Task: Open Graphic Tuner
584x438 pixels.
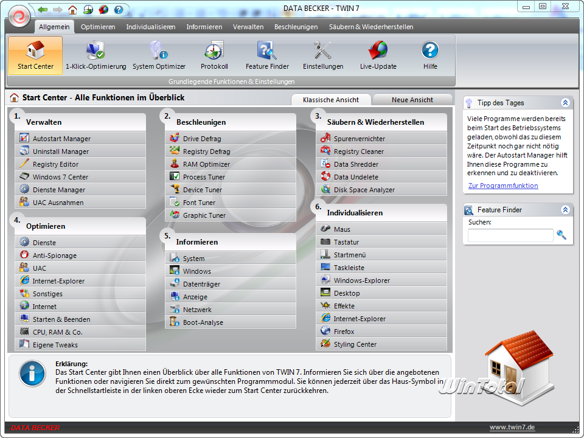Action: coord(231,215)
